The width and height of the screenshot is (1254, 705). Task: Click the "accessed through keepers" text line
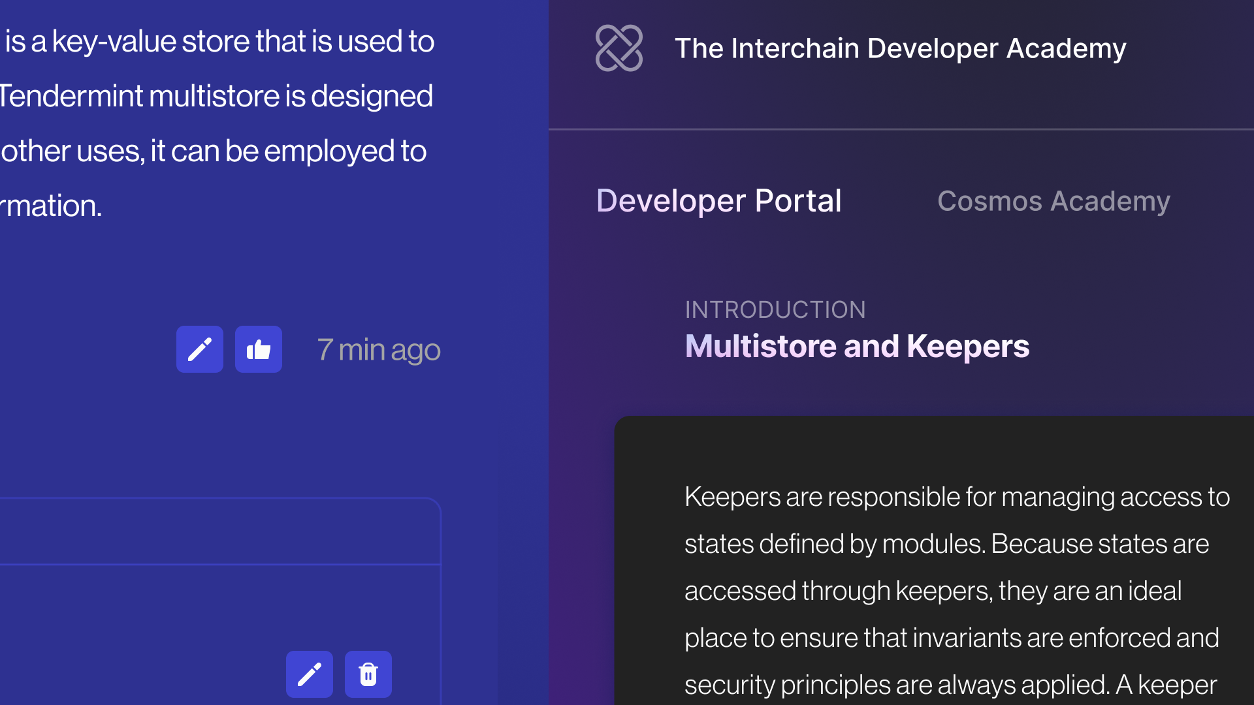(933, 591)
